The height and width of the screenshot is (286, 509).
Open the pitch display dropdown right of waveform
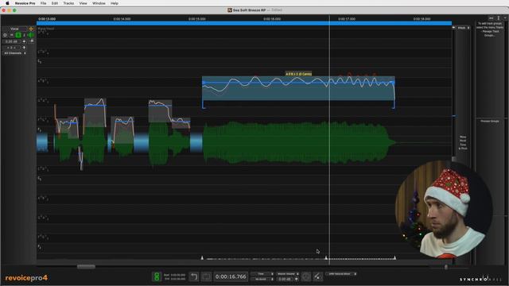463,28
